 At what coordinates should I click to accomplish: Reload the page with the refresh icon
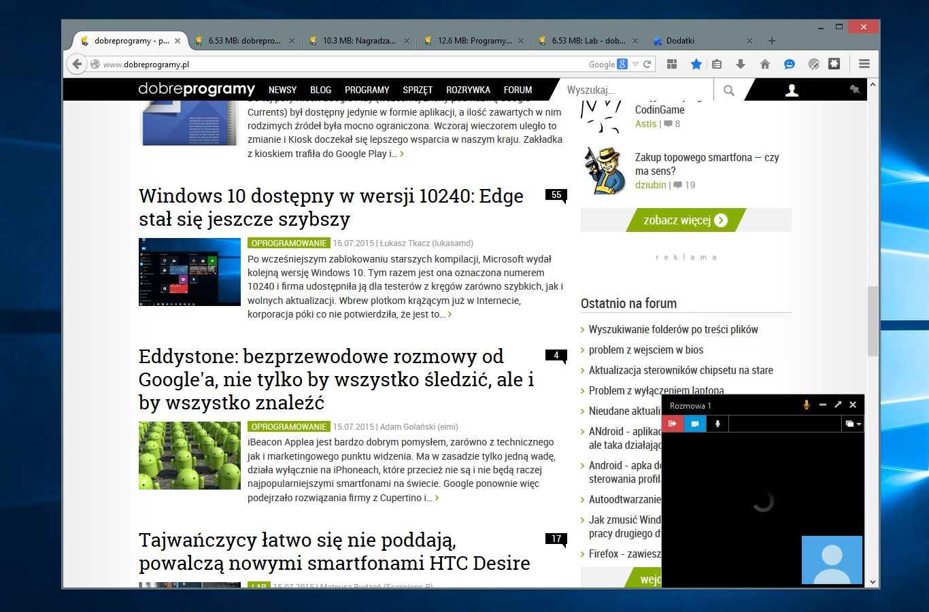(x=647, y=65)
